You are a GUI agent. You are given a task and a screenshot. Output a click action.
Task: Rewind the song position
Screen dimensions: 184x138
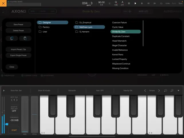(148, 3)
